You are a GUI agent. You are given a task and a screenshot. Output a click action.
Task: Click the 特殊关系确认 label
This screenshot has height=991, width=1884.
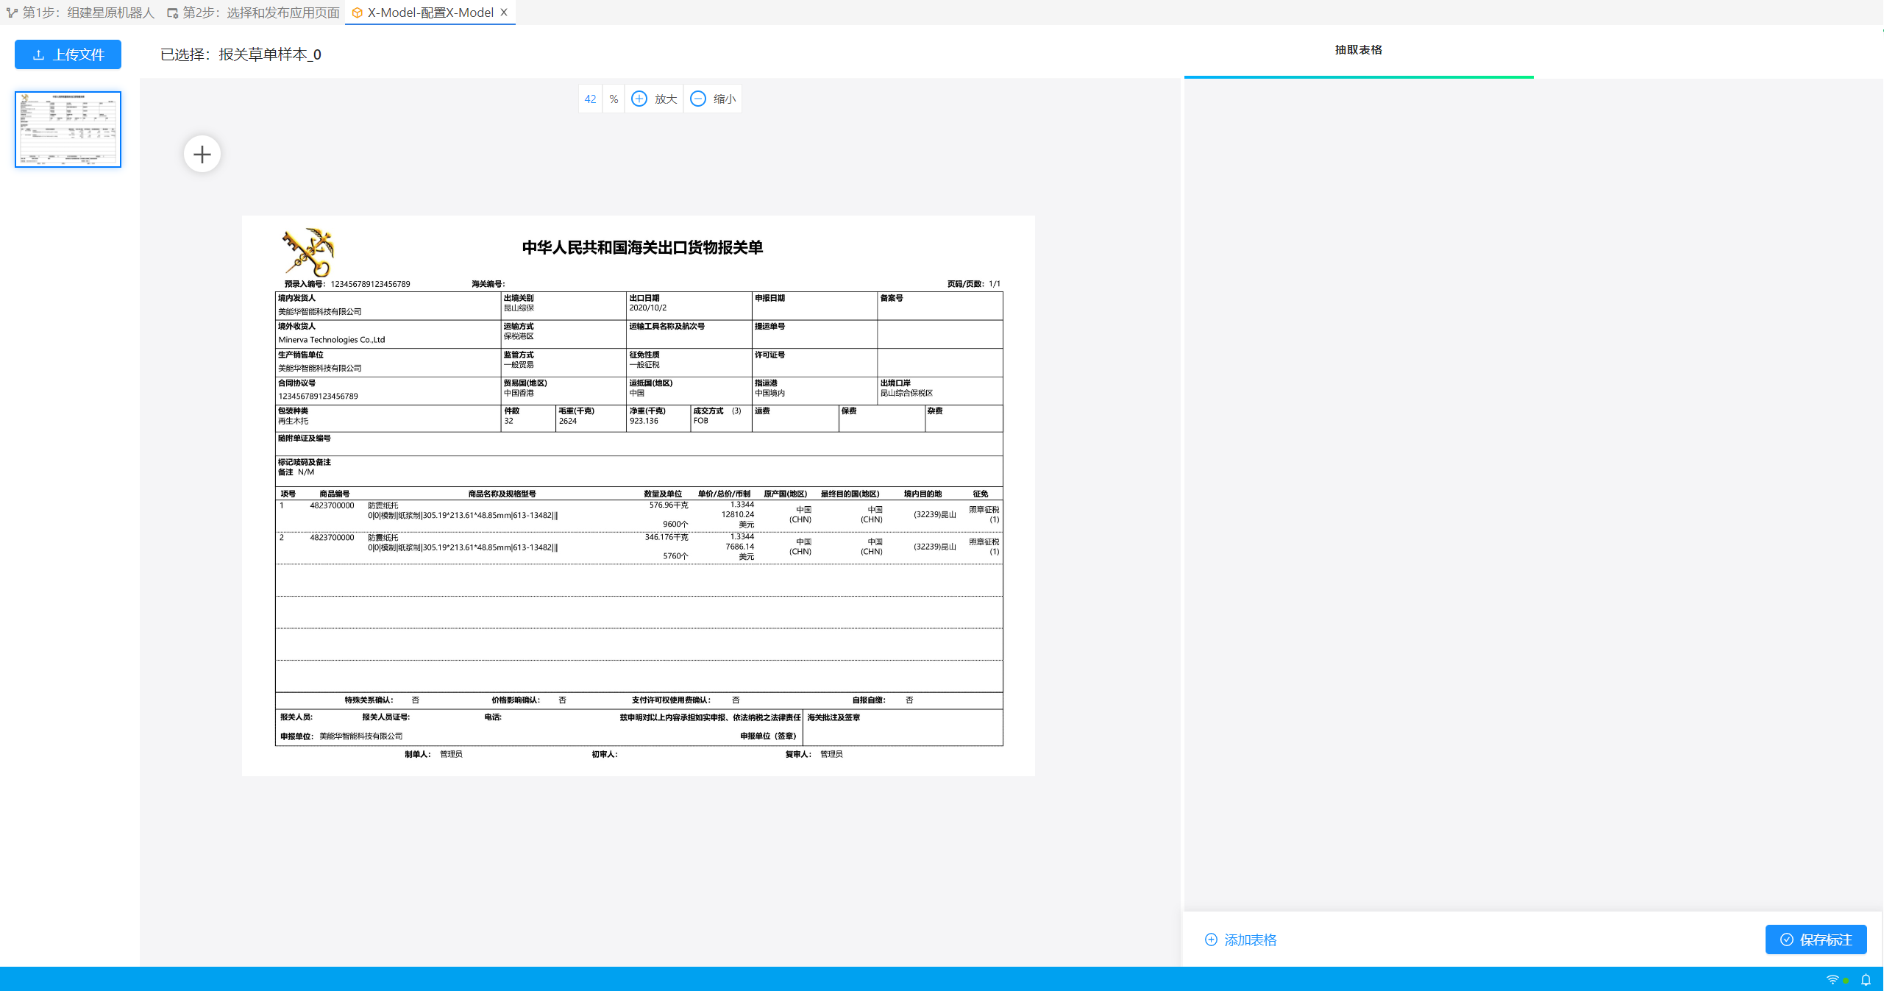[369, 700]
